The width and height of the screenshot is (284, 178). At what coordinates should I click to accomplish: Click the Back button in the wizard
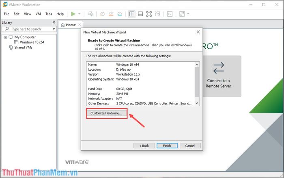(x=144, y=146)
